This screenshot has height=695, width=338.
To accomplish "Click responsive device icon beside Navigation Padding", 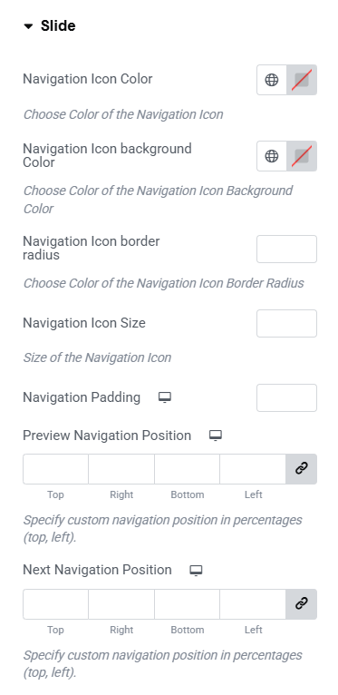I will coord(165,397).
